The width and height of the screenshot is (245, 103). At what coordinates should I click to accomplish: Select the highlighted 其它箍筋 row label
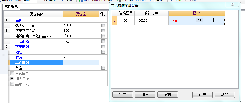(x=37, y=62)
